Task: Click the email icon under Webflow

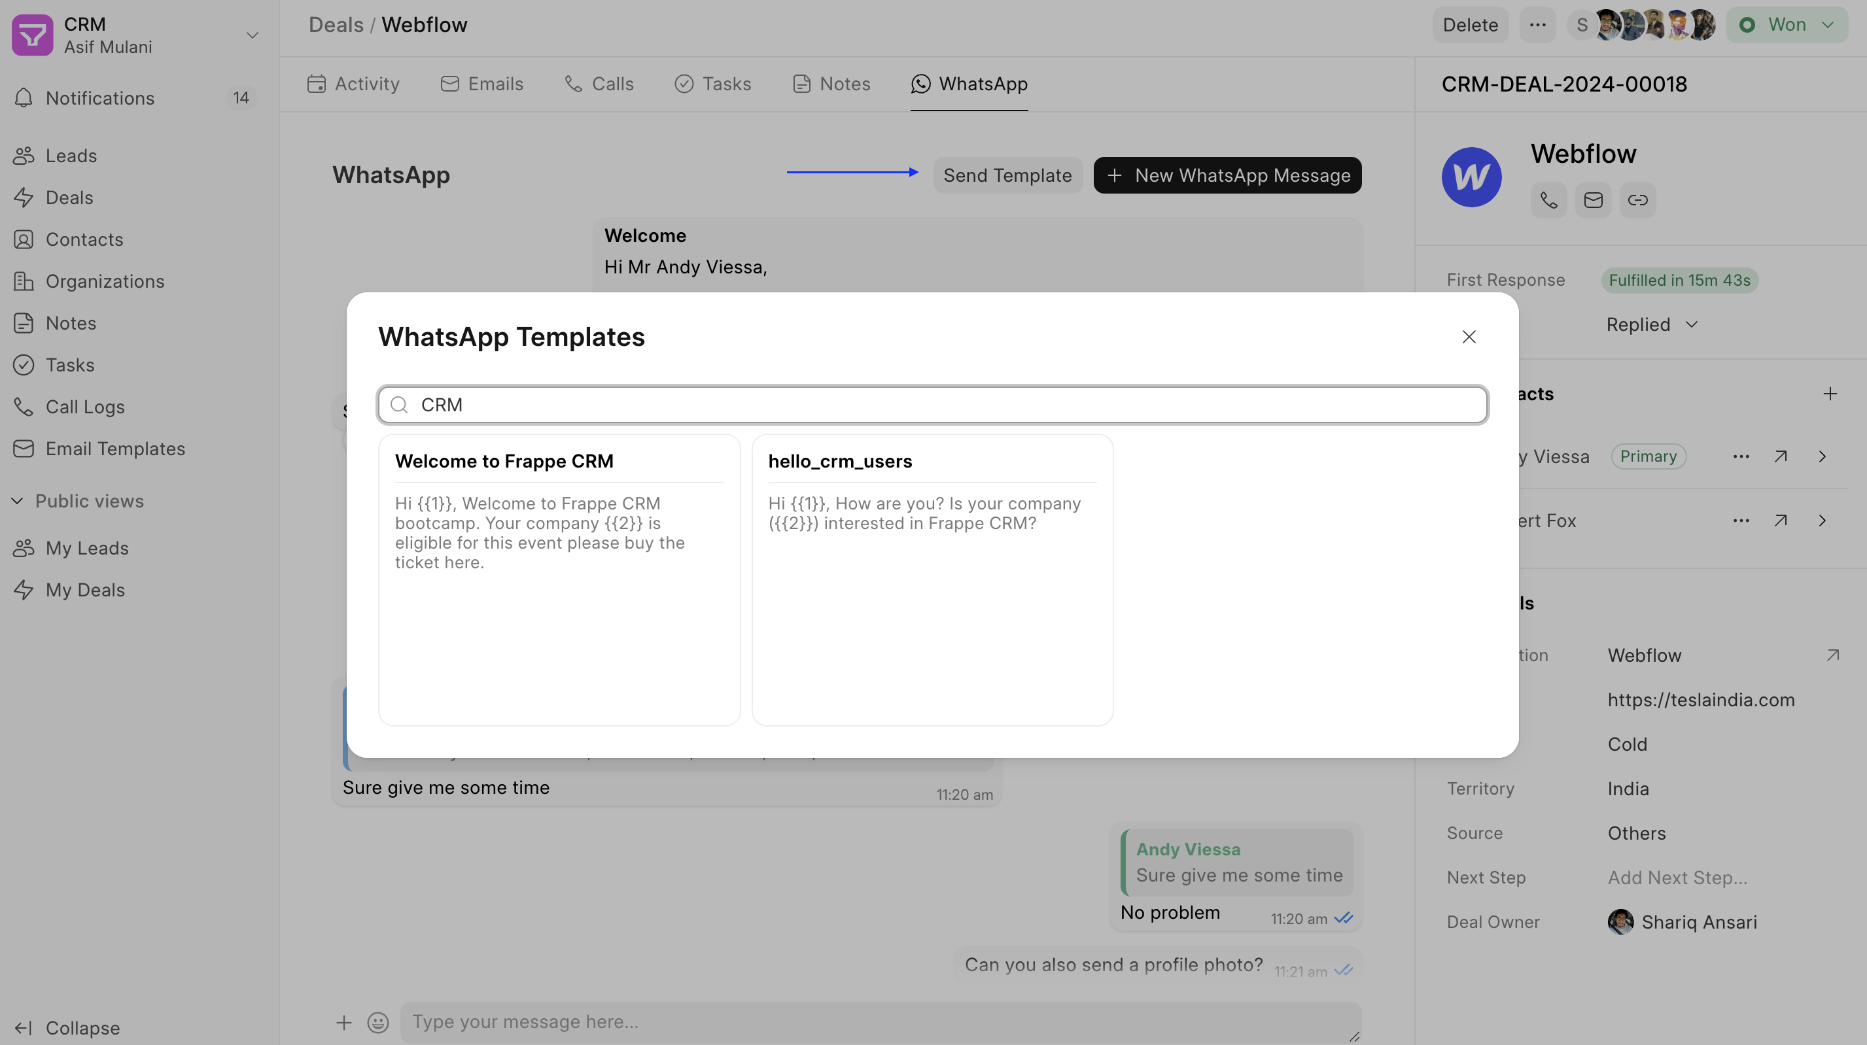Action: [1593, 200]
